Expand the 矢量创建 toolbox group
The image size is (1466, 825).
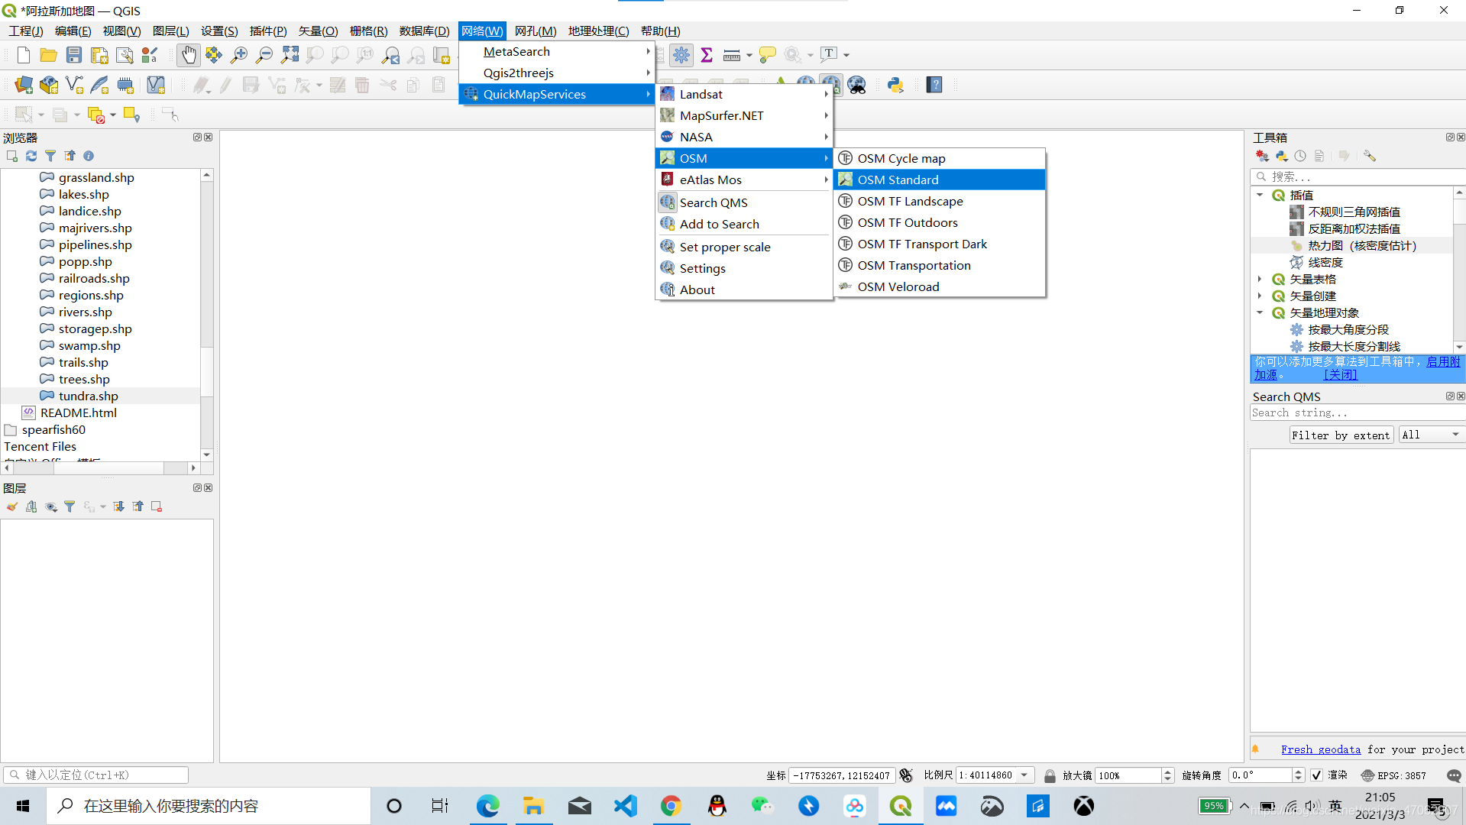[x=1260, y=296]
